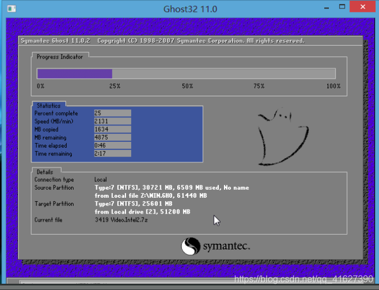
Task: Click the 'Current file' label
Action: coord(48,220)
